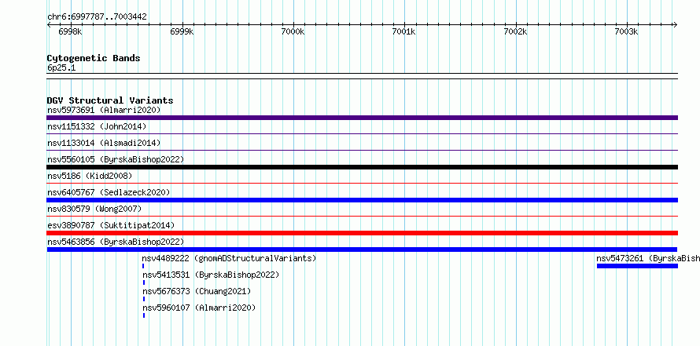Viewport: 700px width, 346px height.
Task: Select the nsv830579 (Wong2007) label
Action: coord(94,209)
